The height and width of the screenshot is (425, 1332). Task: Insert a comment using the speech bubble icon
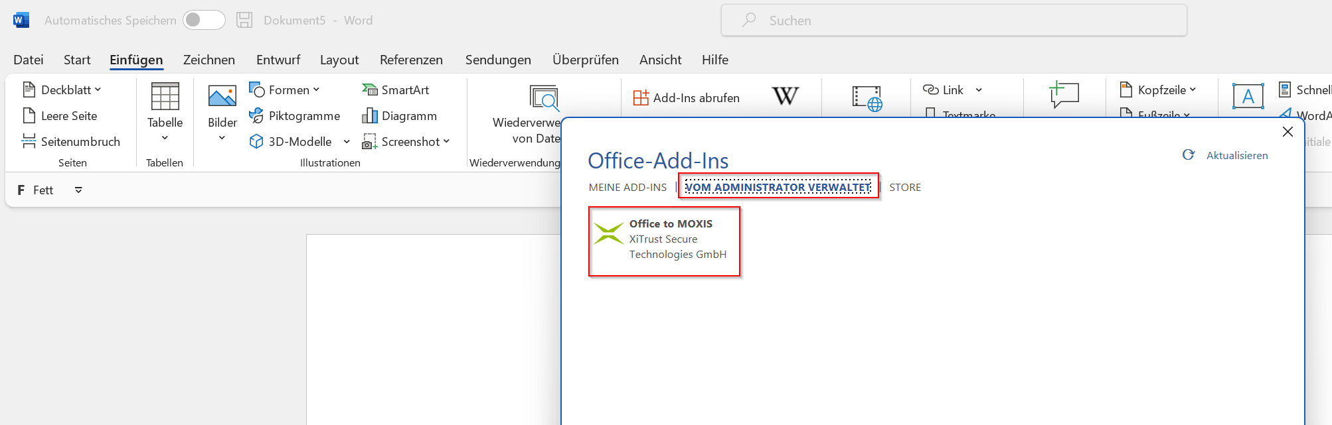(1064, 95)
